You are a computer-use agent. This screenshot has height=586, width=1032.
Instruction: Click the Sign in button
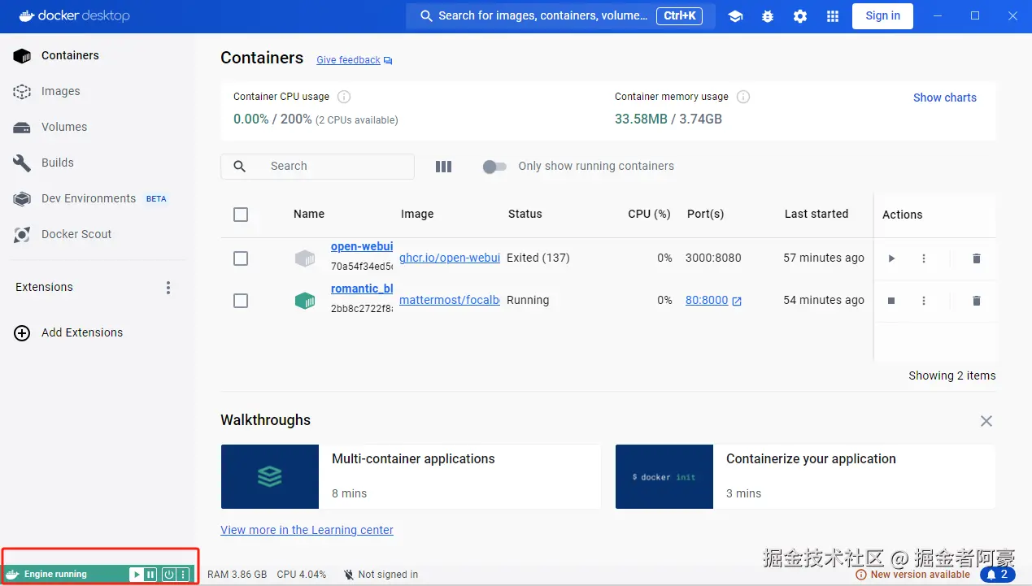pos(882,16)
